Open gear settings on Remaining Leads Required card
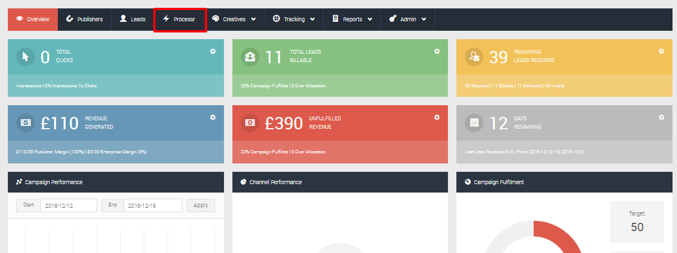The height and width of the screenshot is (253, 677). 661,51
